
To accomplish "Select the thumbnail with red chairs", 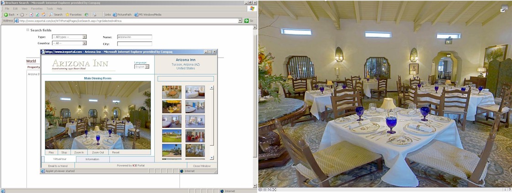I will click(x=195, y=136).
